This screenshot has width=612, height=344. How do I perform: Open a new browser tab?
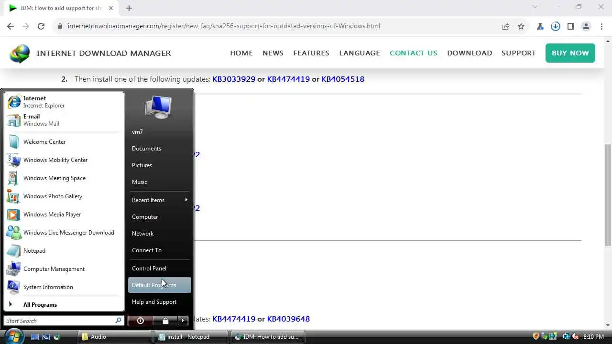pos(129,8)
